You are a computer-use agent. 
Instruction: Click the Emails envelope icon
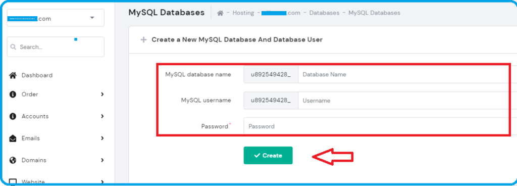coord(13,138)
